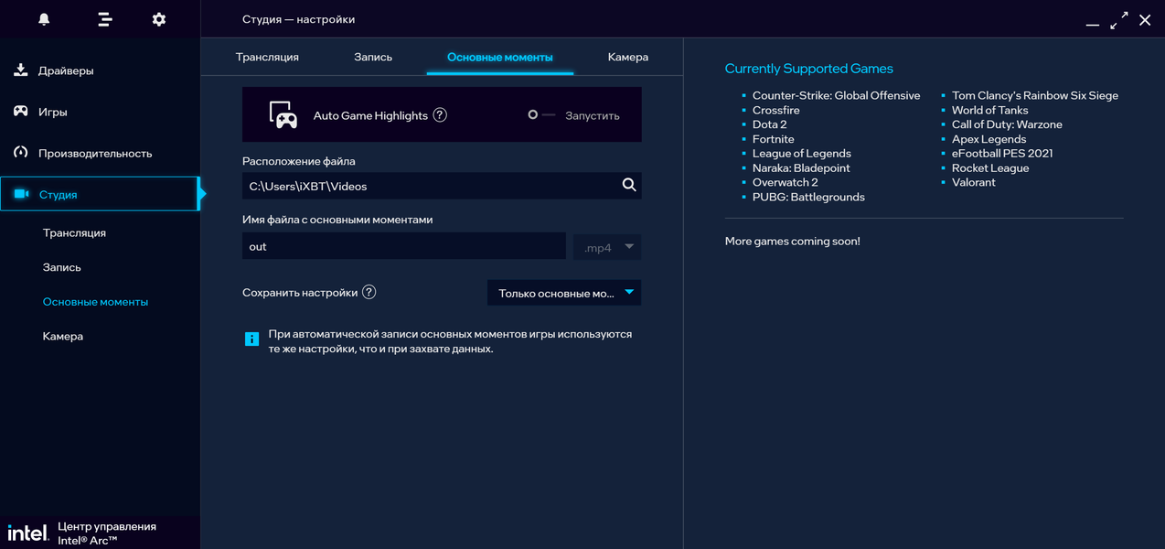Close the Intel Arc control center

pos(1145,20)
